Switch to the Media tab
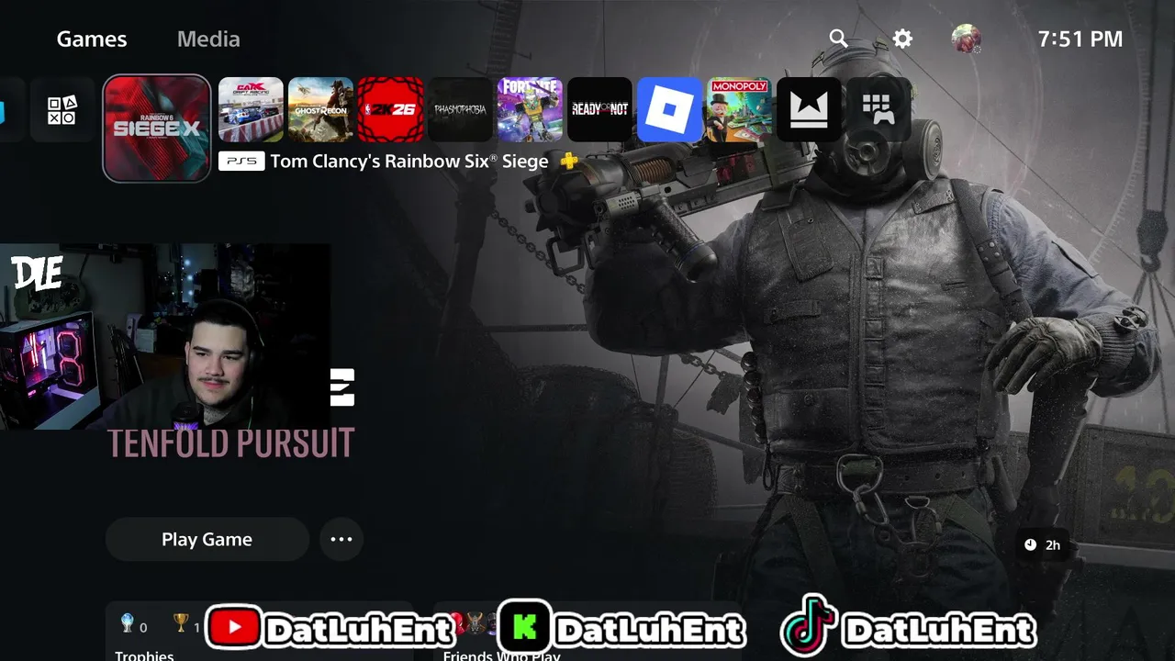The width and height of the screenshot is (1175, 661). [208, 39]
